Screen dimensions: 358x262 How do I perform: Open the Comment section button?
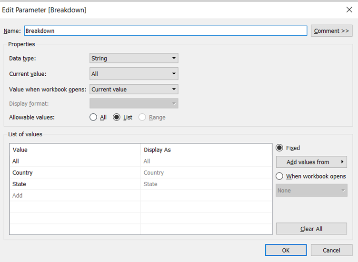click(331, 30)
